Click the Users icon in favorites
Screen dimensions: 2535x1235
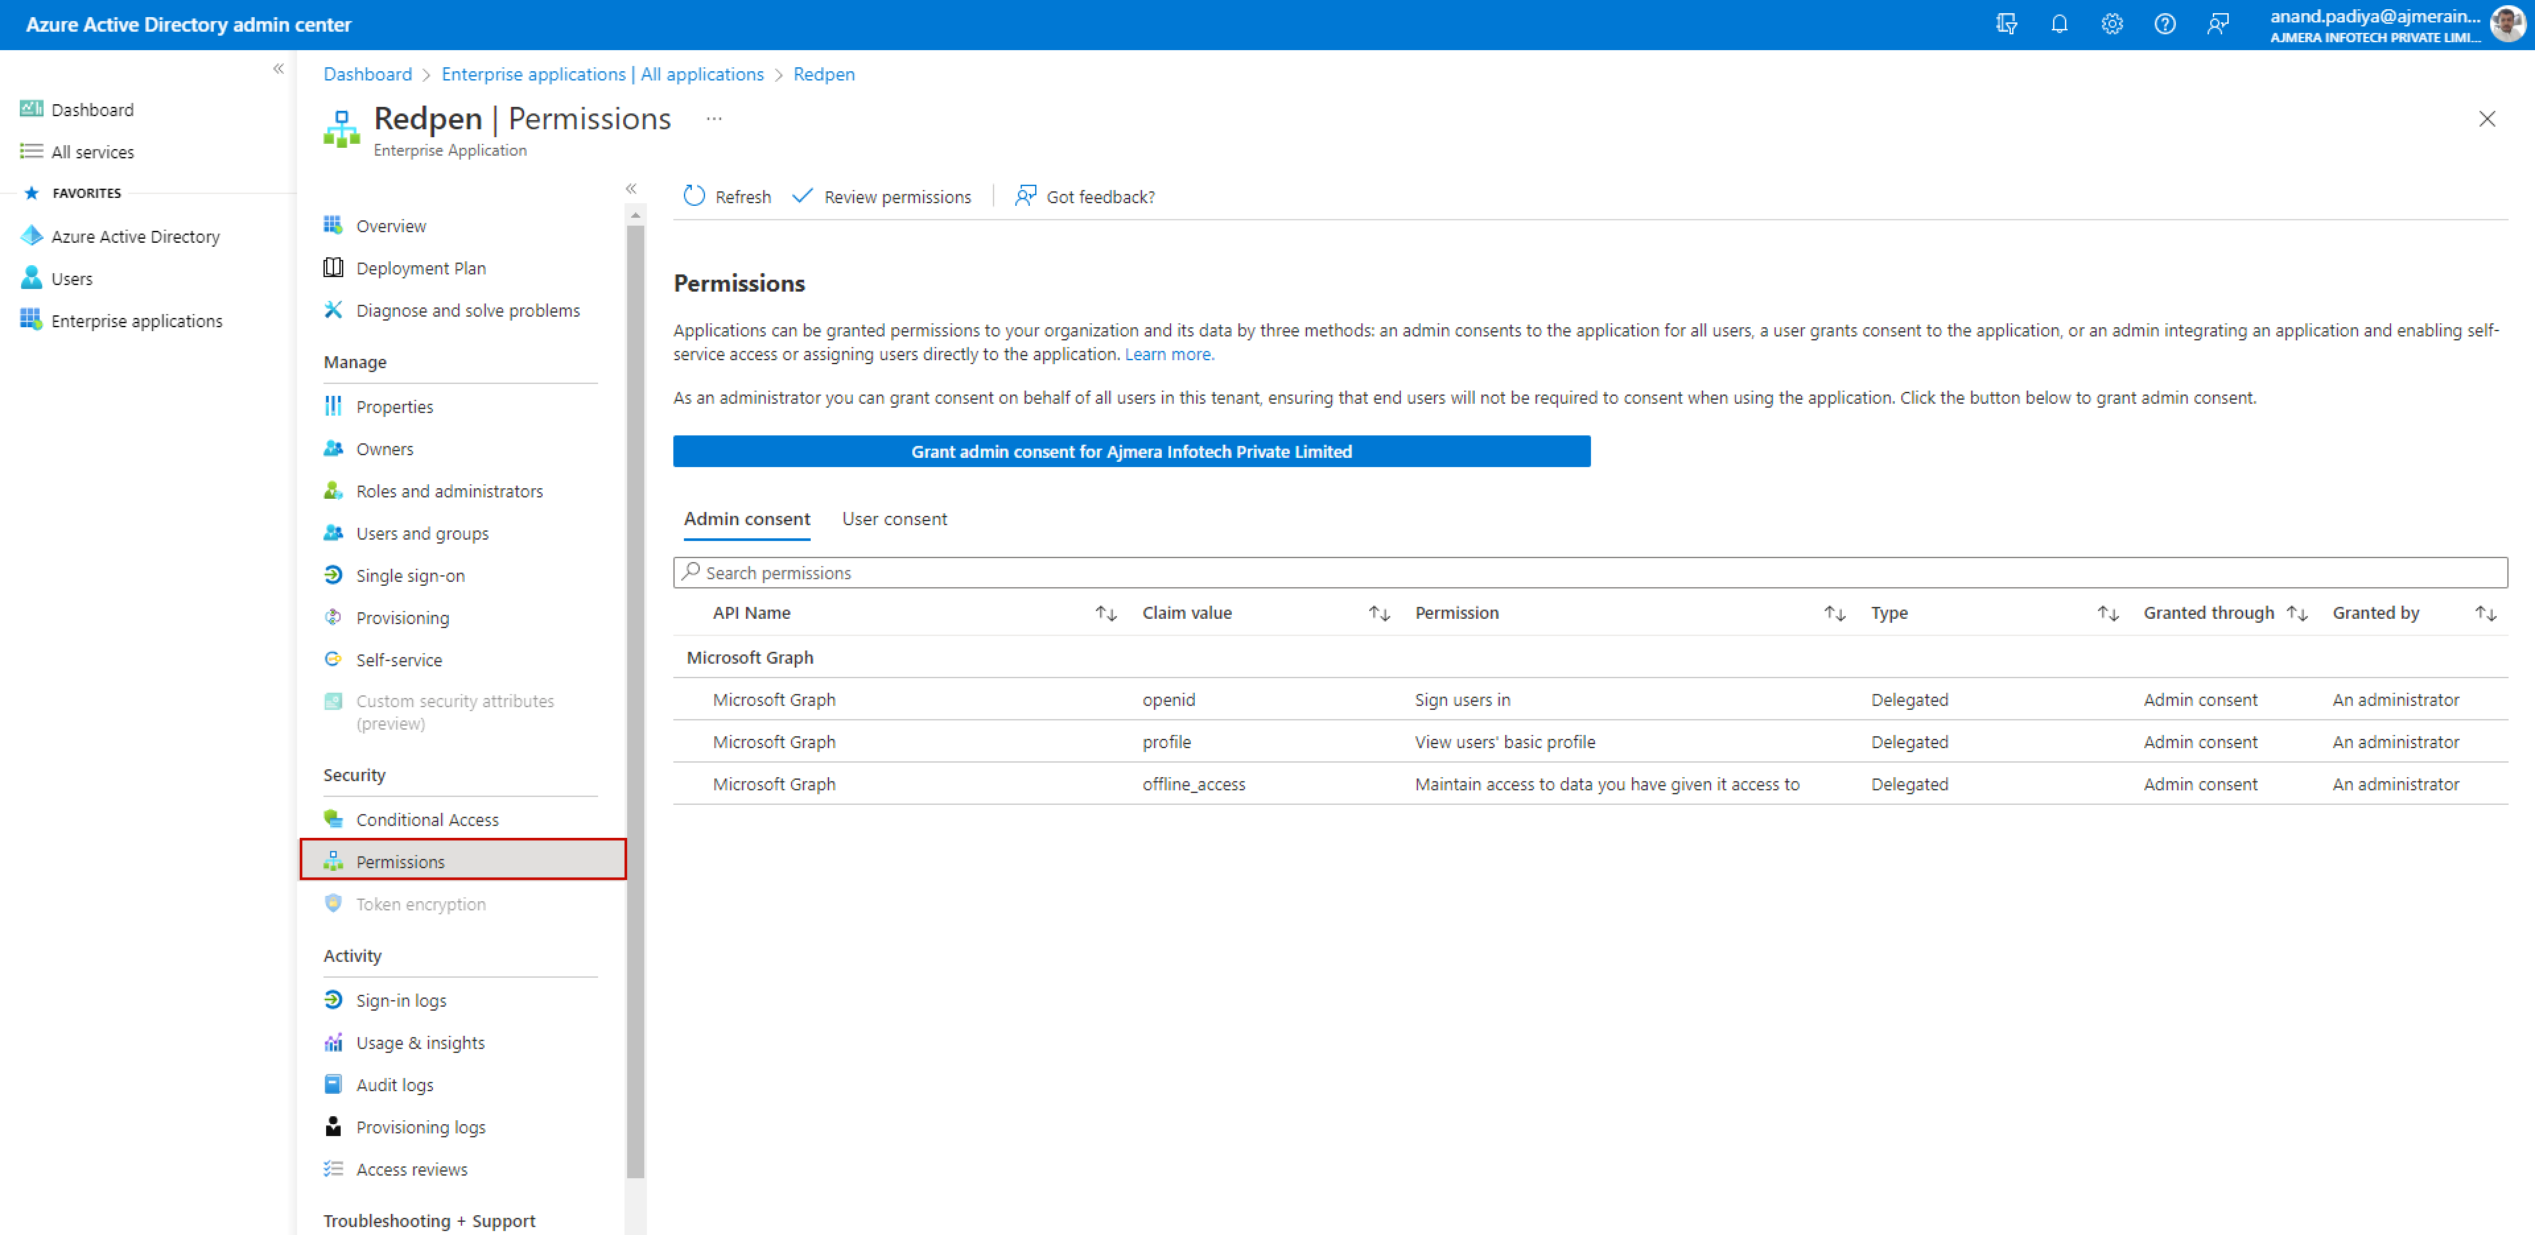coord(32,278)
